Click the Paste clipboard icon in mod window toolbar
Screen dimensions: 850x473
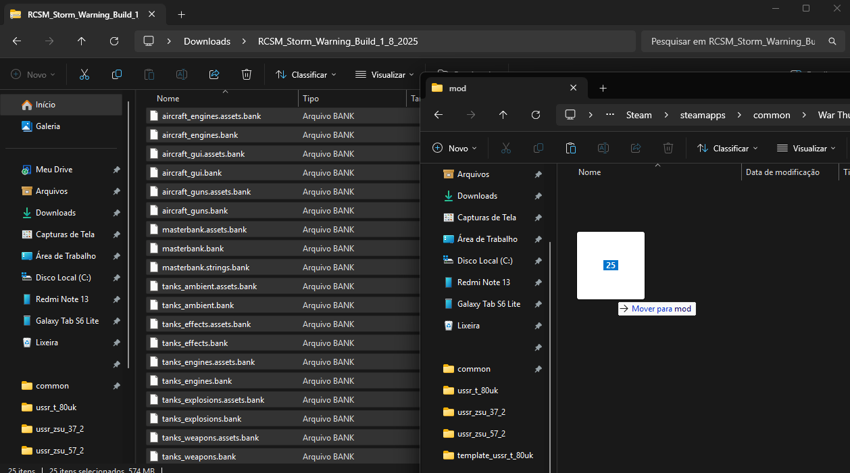[570, 148]
